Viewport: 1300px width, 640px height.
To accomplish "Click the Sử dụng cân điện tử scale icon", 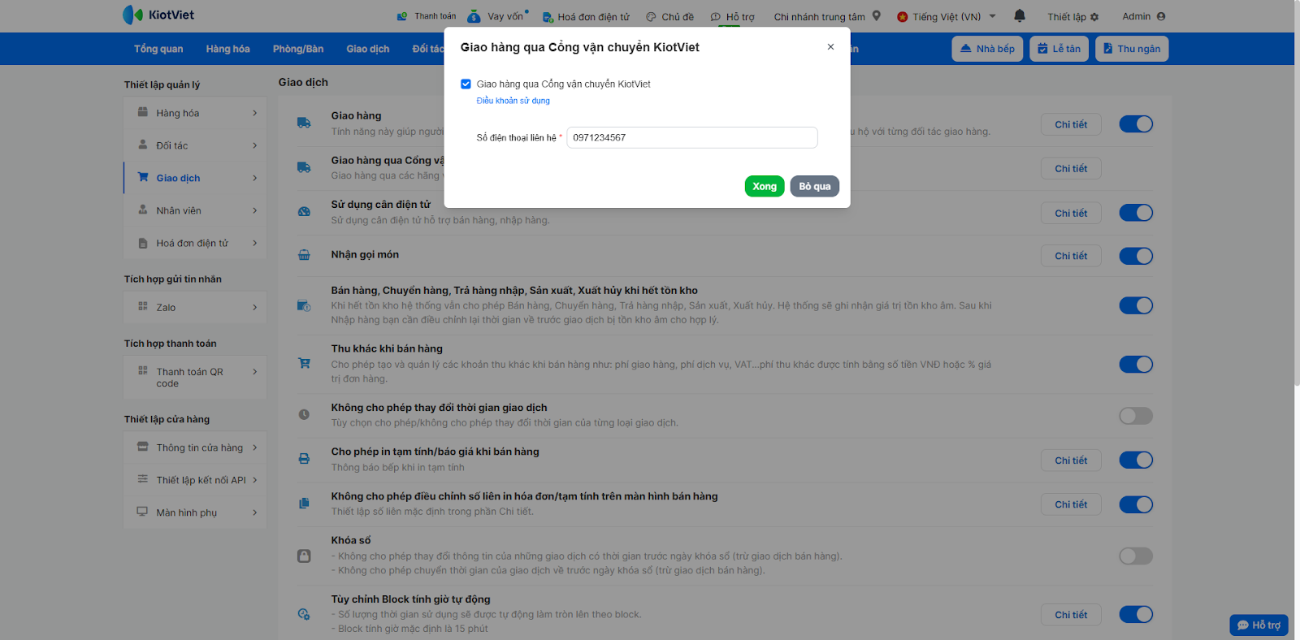I will pyautogui.click(x=304, y=211).
